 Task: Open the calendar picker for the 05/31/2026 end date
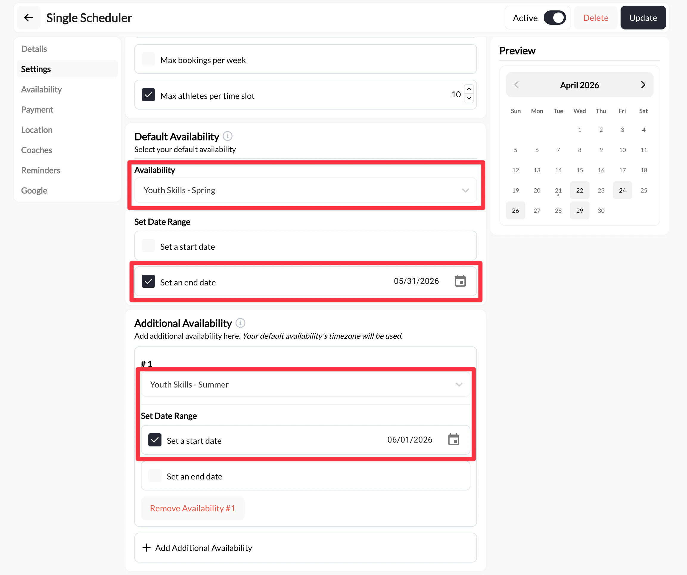(460, 281)
